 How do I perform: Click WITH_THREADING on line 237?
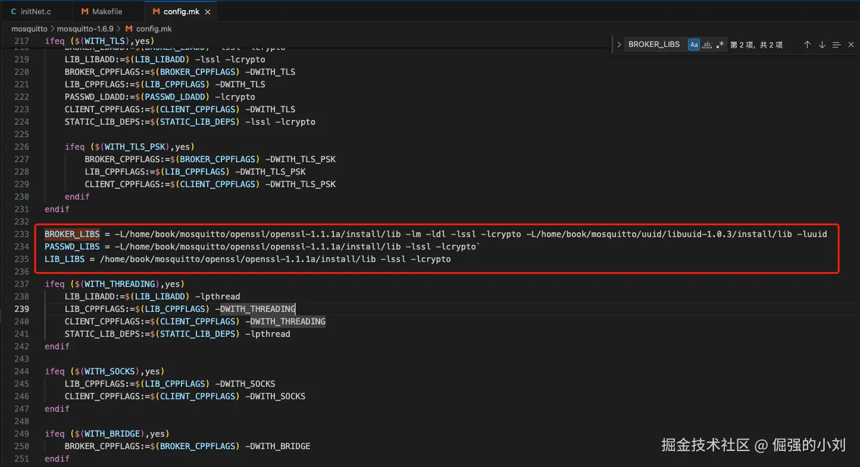(x=120, y=284)
